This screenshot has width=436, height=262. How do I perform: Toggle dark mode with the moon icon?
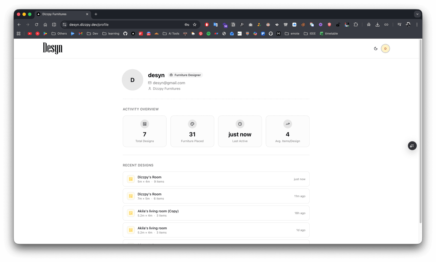[x=376, y=48]
